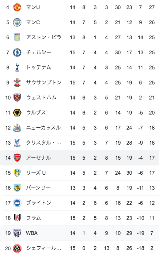
Task: Open the チェルシー team name link
Action: coord(38,52)
